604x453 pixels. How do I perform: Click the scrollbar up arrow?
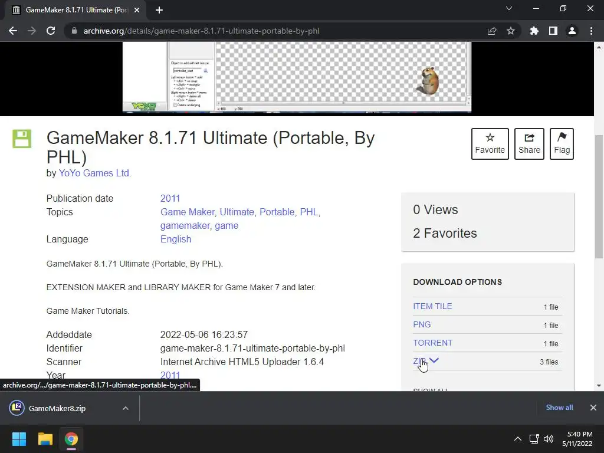[599, 47]
